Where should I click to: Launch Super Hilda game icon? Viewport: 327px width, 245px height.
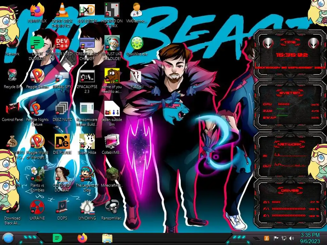(x=87, y=141)
